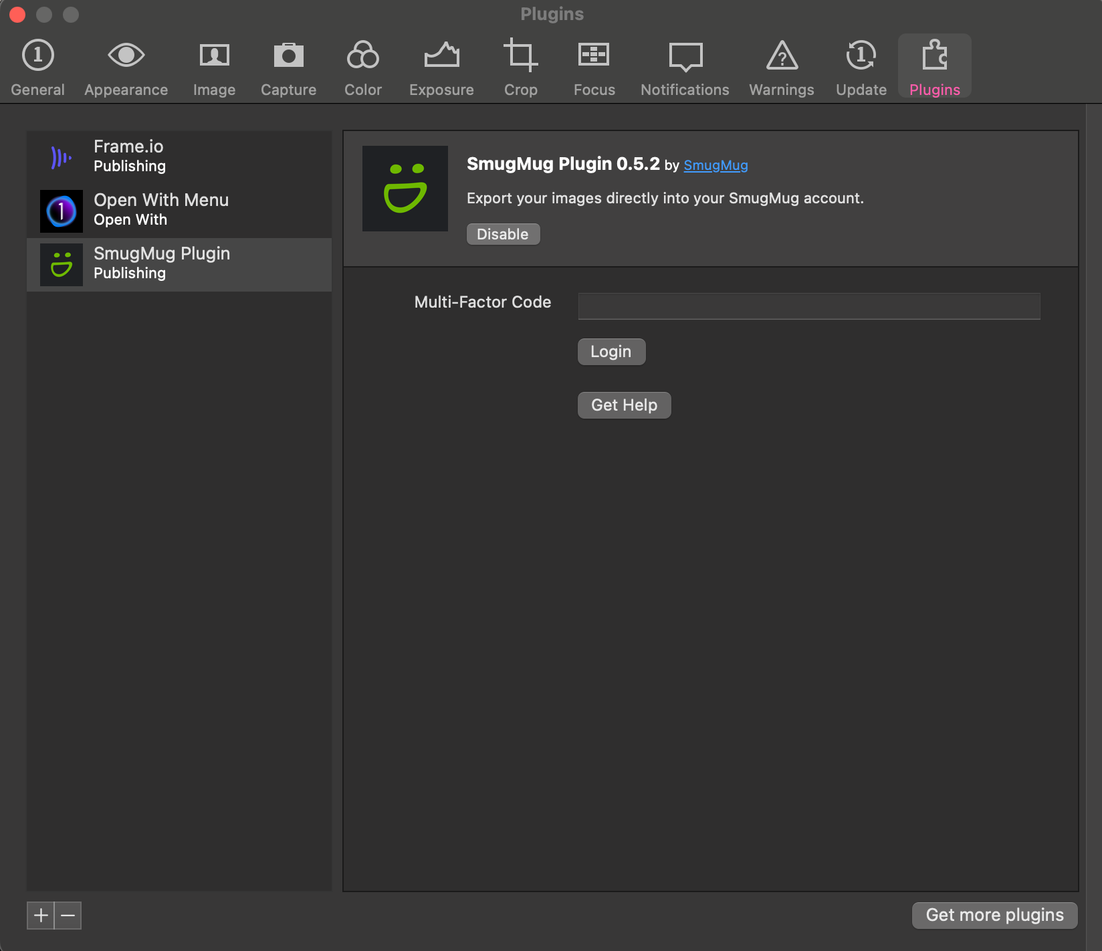Open the Color preferences tab
This screenshot has width=1102, height=951.
(362, 67)
